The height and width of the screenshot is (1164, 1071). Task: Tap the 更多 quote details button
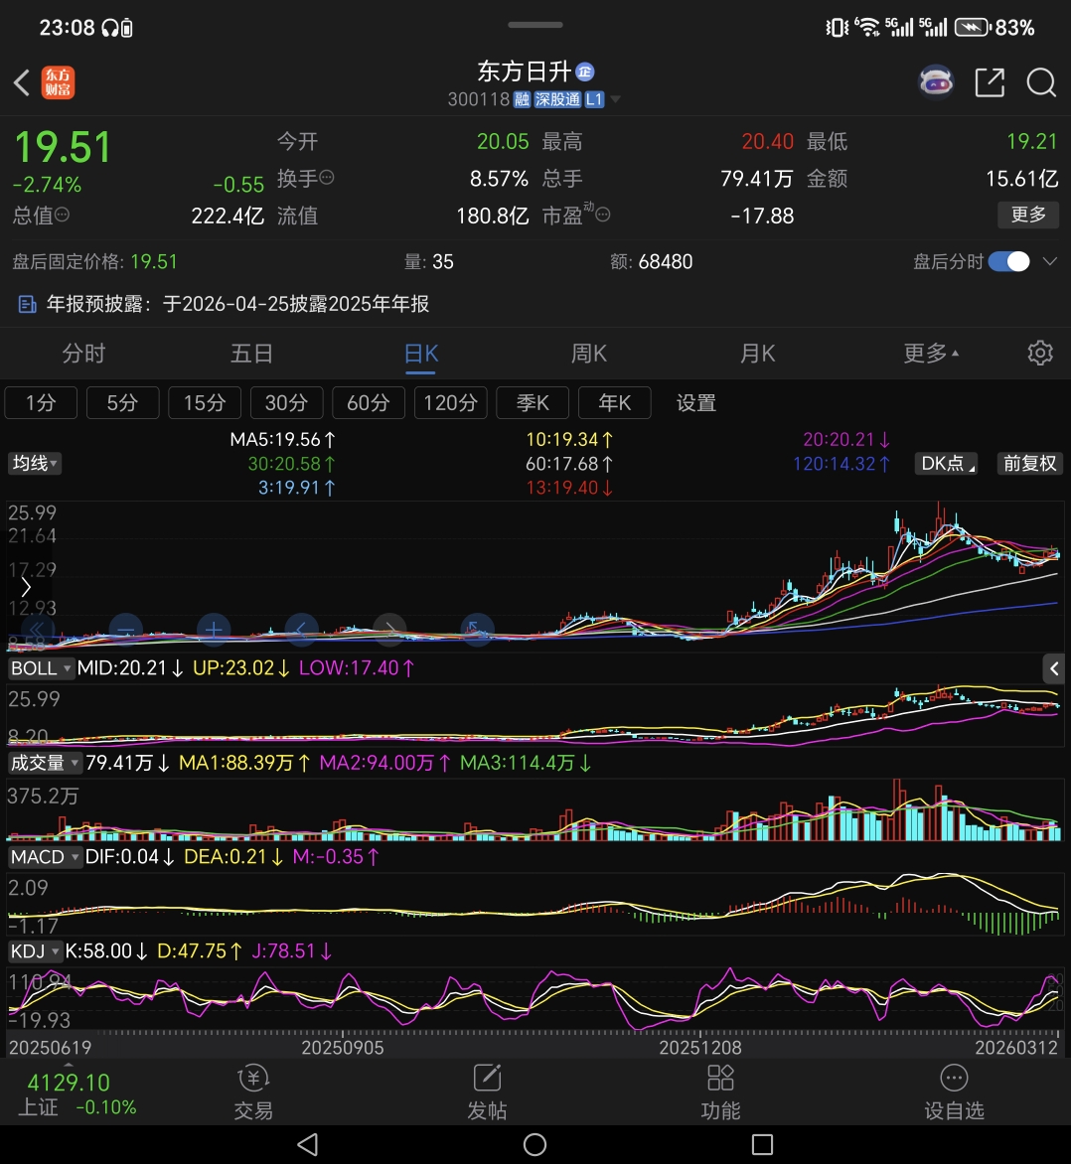pos(1028,215)
